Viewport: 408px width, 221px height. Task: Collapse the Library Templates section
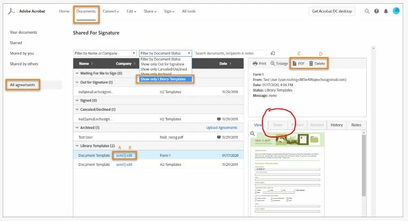77,146
